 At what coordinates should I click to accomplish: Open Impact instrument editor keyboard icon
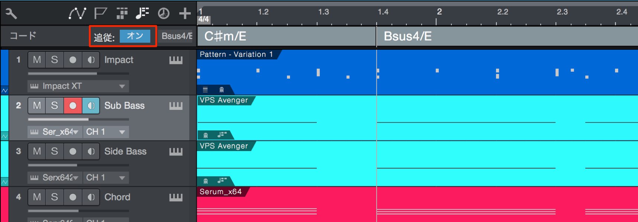pyautogui.click(x=176, y=60)
